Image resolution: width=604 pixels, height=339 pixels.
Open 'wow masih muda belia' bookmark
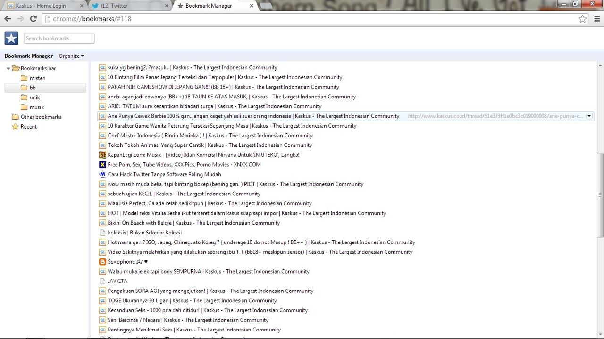click(235, 184)
